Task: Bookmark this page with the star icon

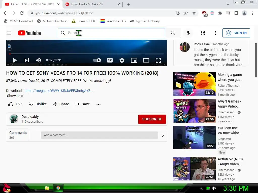Action: click(194, 13)
